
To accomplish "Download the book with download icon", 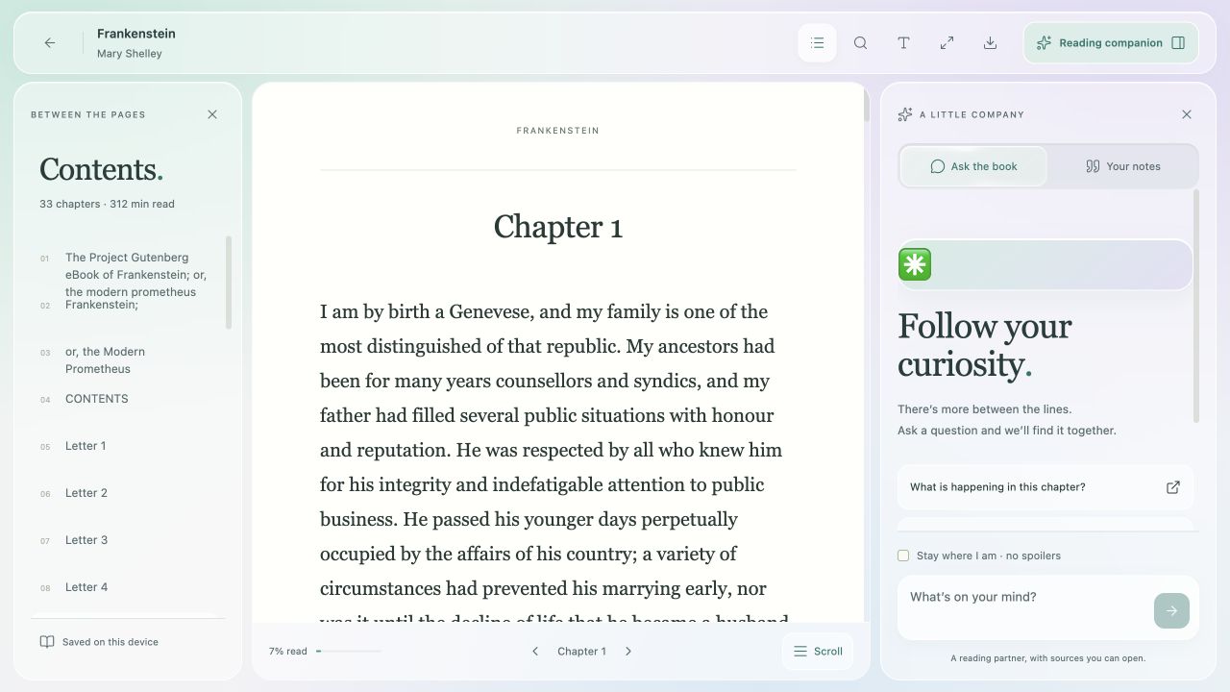I will point(990,43).
